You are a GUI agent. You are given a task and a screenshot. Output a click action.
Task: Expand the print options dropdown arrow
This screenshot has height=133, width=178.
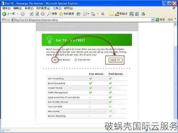98,14
